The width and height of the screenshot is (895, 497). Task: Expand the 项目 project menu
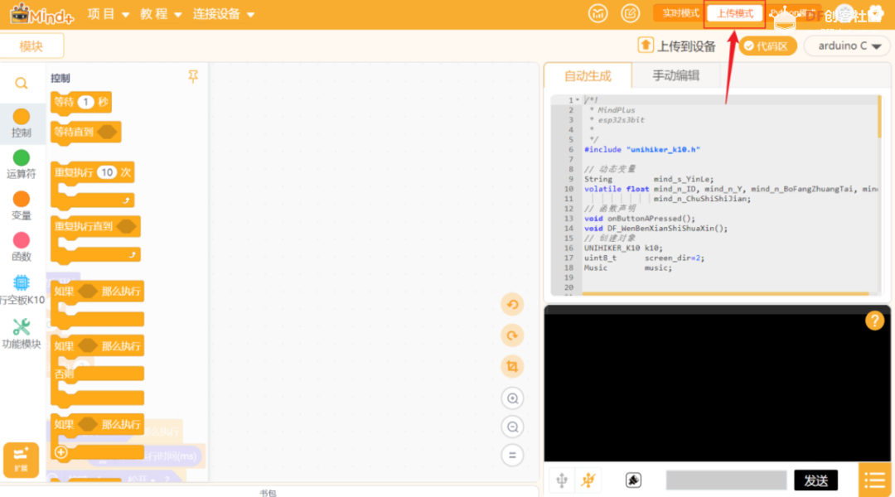pos(108,14)
